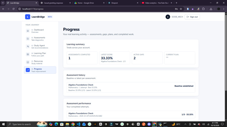Click the Baseline established label
The height and width of the screenshot is (127, 227).
(184, 86)
